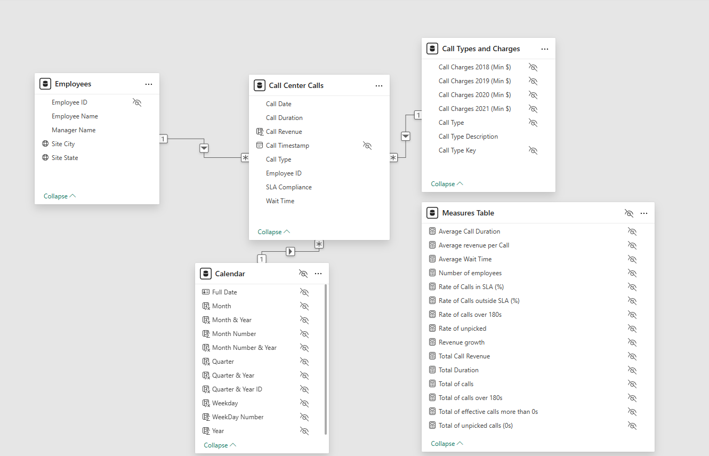Image resolution: width=709 pixels, height=456 pixels.
Task: Select the Total Call Revenue measure
Action: coord(464,356)
